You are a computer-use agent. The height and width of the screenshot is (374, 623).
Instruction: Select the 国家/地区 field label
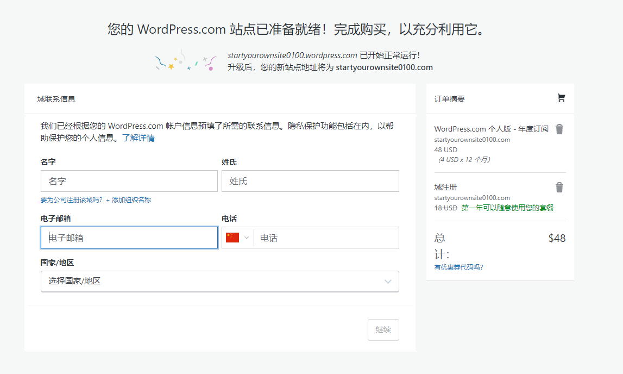click(57, 263)
